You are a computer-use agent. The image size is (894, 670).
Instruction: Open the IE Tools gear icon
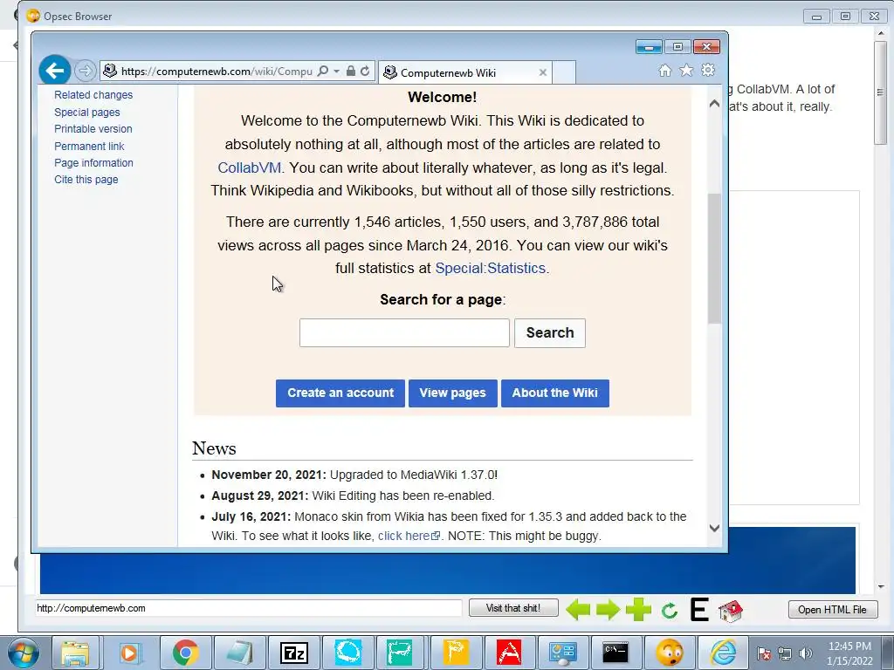[x=708, y=70]
